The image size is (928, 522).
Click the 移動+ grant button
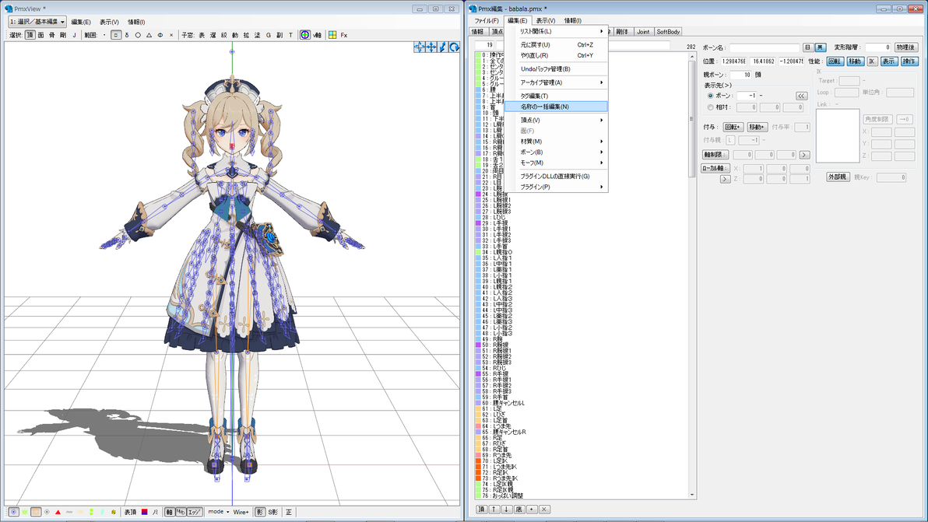[x=757, y=127]
